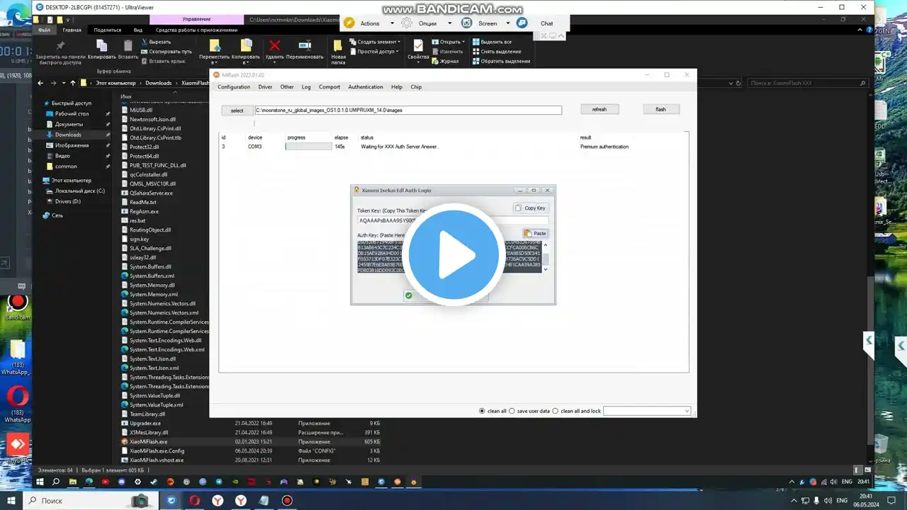Open the Простой доступ dropdown
Viewport: 907px width, 510px height.
[374, 51]
